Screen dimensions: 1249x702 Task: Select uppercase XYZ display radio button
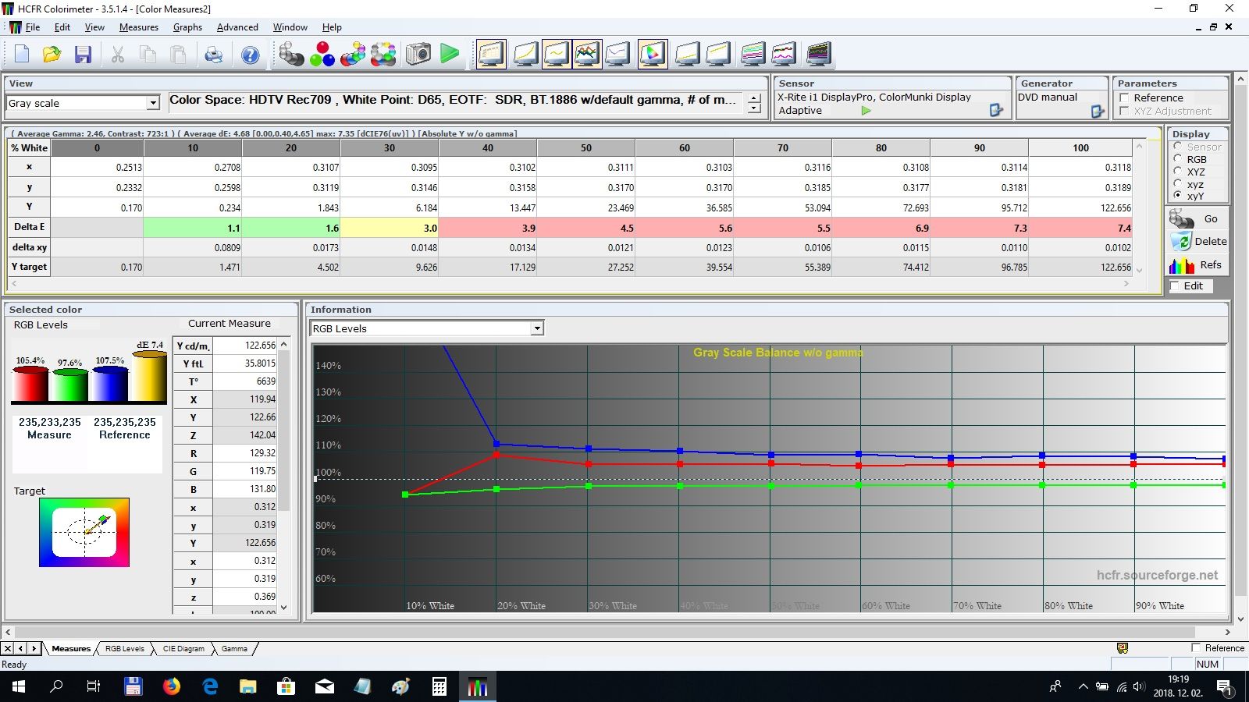[x=1178, y=172]
